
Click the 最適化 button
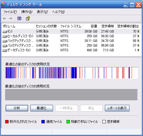(x=42, y=108)
